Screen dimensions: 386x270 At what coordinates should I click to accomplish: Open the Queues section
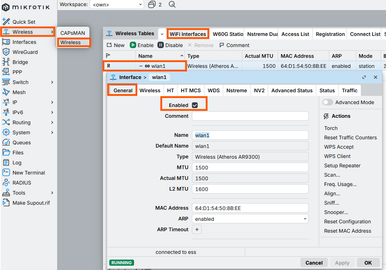click(x=22, y=143)
